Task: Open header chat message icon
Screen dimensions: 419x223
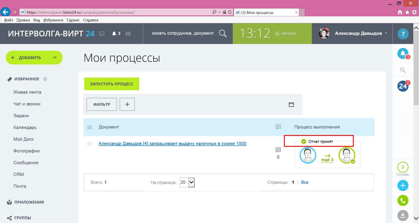Action: tap(102, 33)
